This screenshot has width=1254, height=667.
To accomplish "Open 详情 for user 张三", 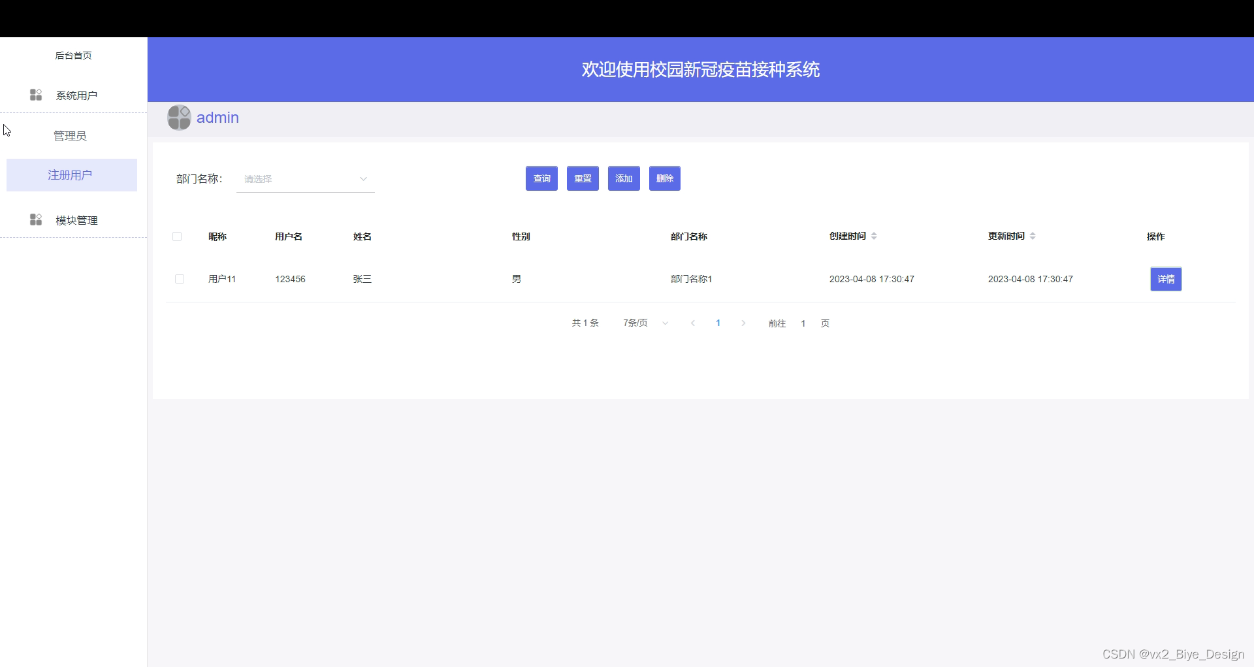I will click(1166, 279).
